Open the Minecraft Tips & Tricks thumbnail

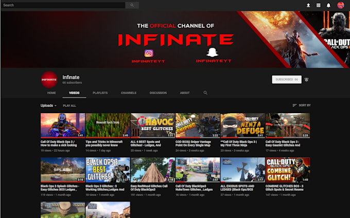(108, 125)
